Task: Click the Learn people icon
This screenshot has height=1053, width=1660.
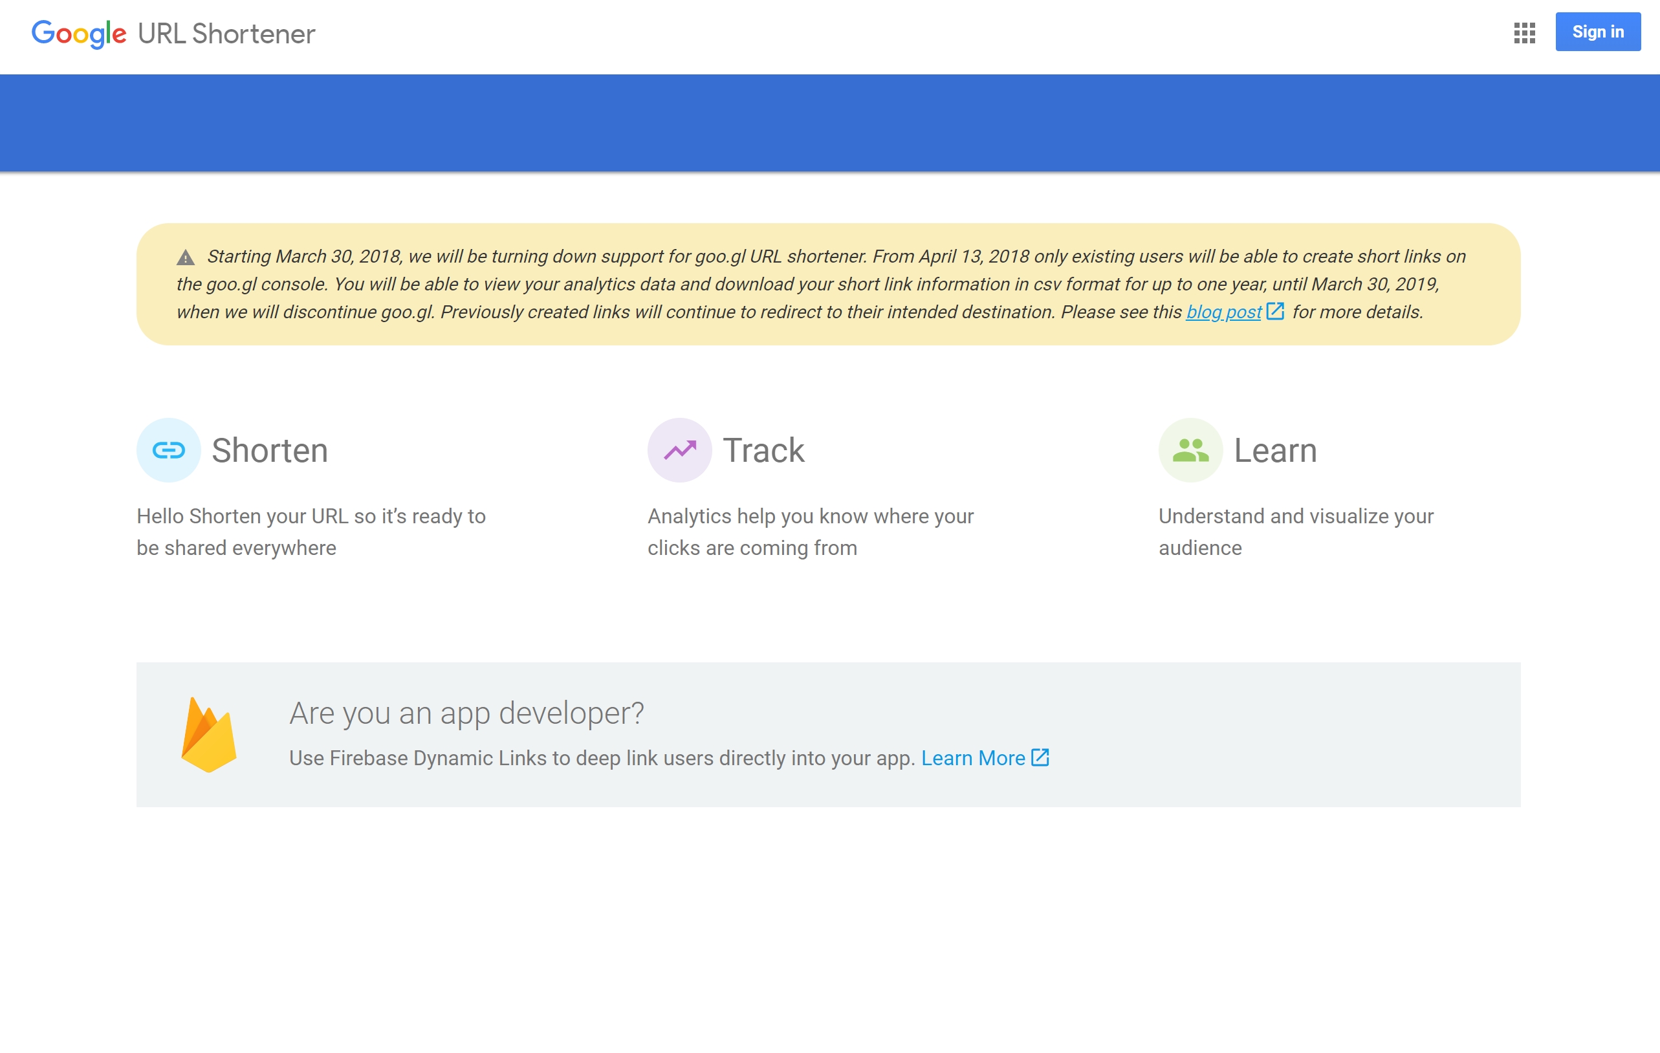Action: point(1190,450)
